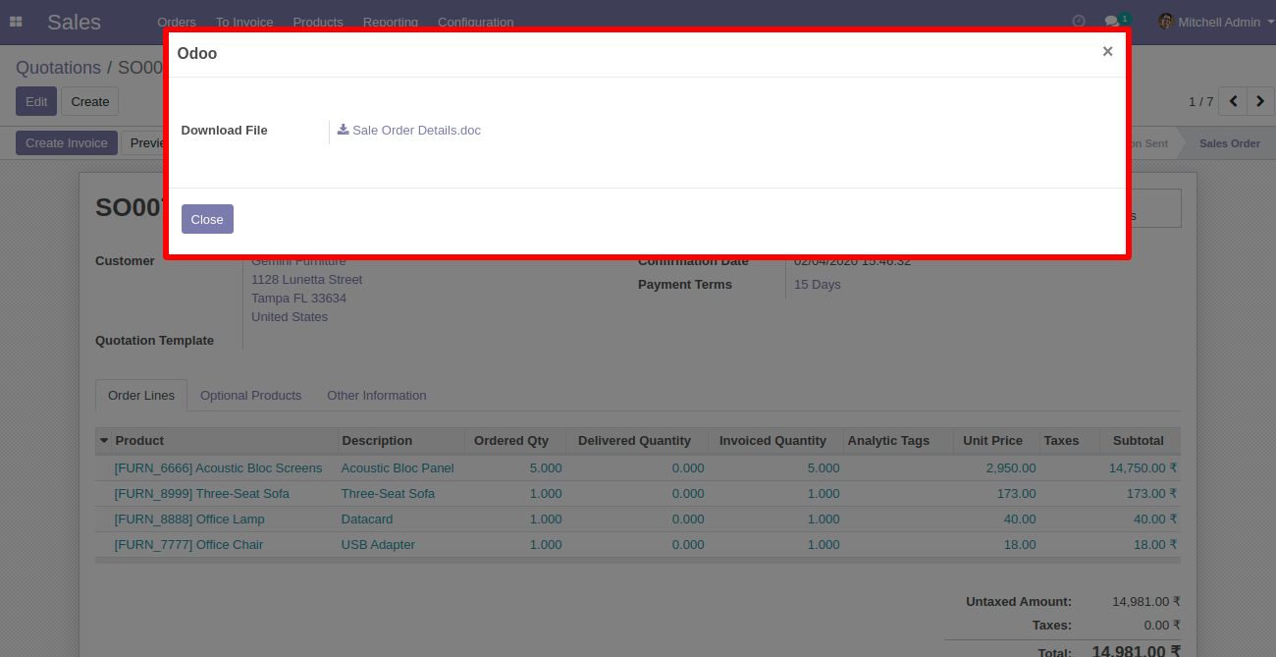
Task: Click subtotal 173.00 ₹ cell
Action: pyautogui.click(x=1151, y=494)
